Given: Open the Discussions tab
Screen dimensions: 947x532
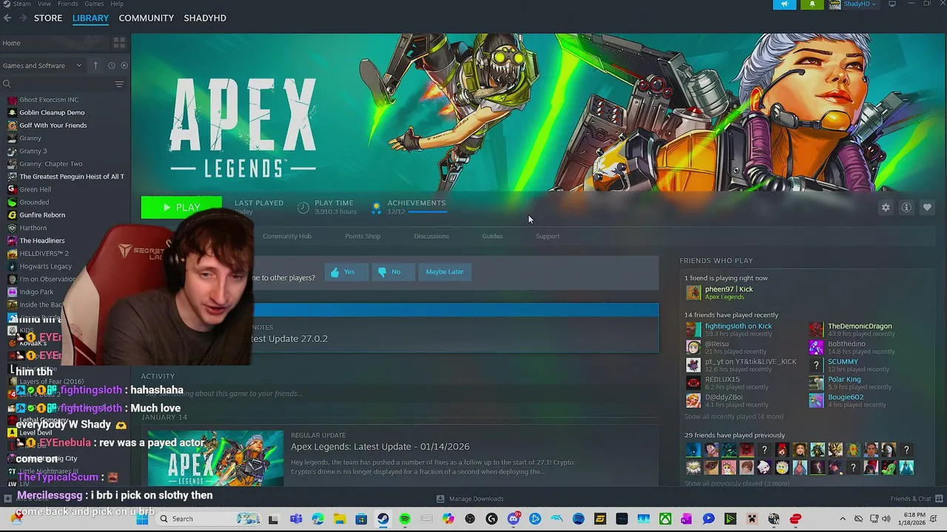Looking at the screenshot, I should pos(431,236).
